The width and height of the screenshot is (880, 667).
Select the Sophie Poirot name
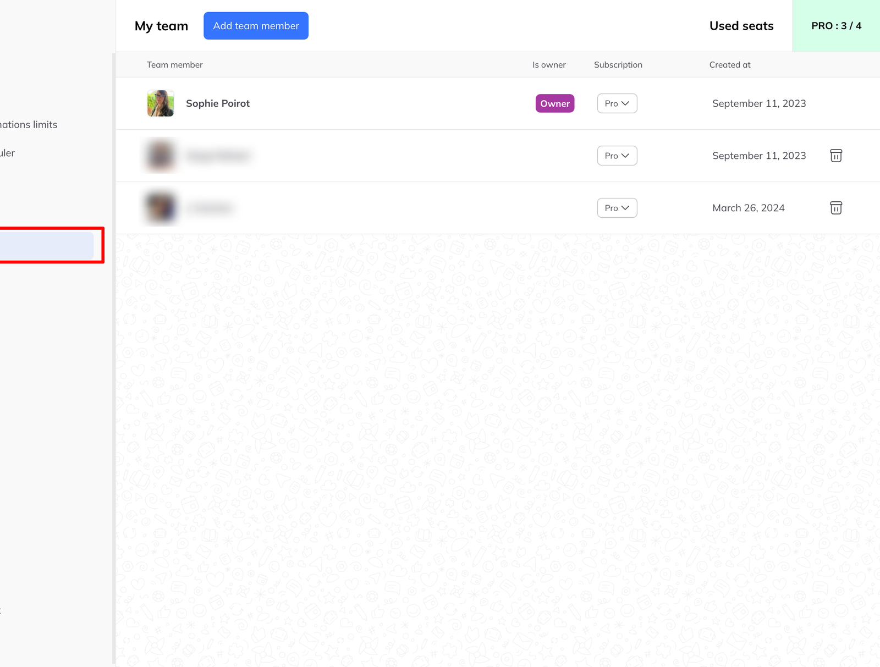tap(218, 103)
